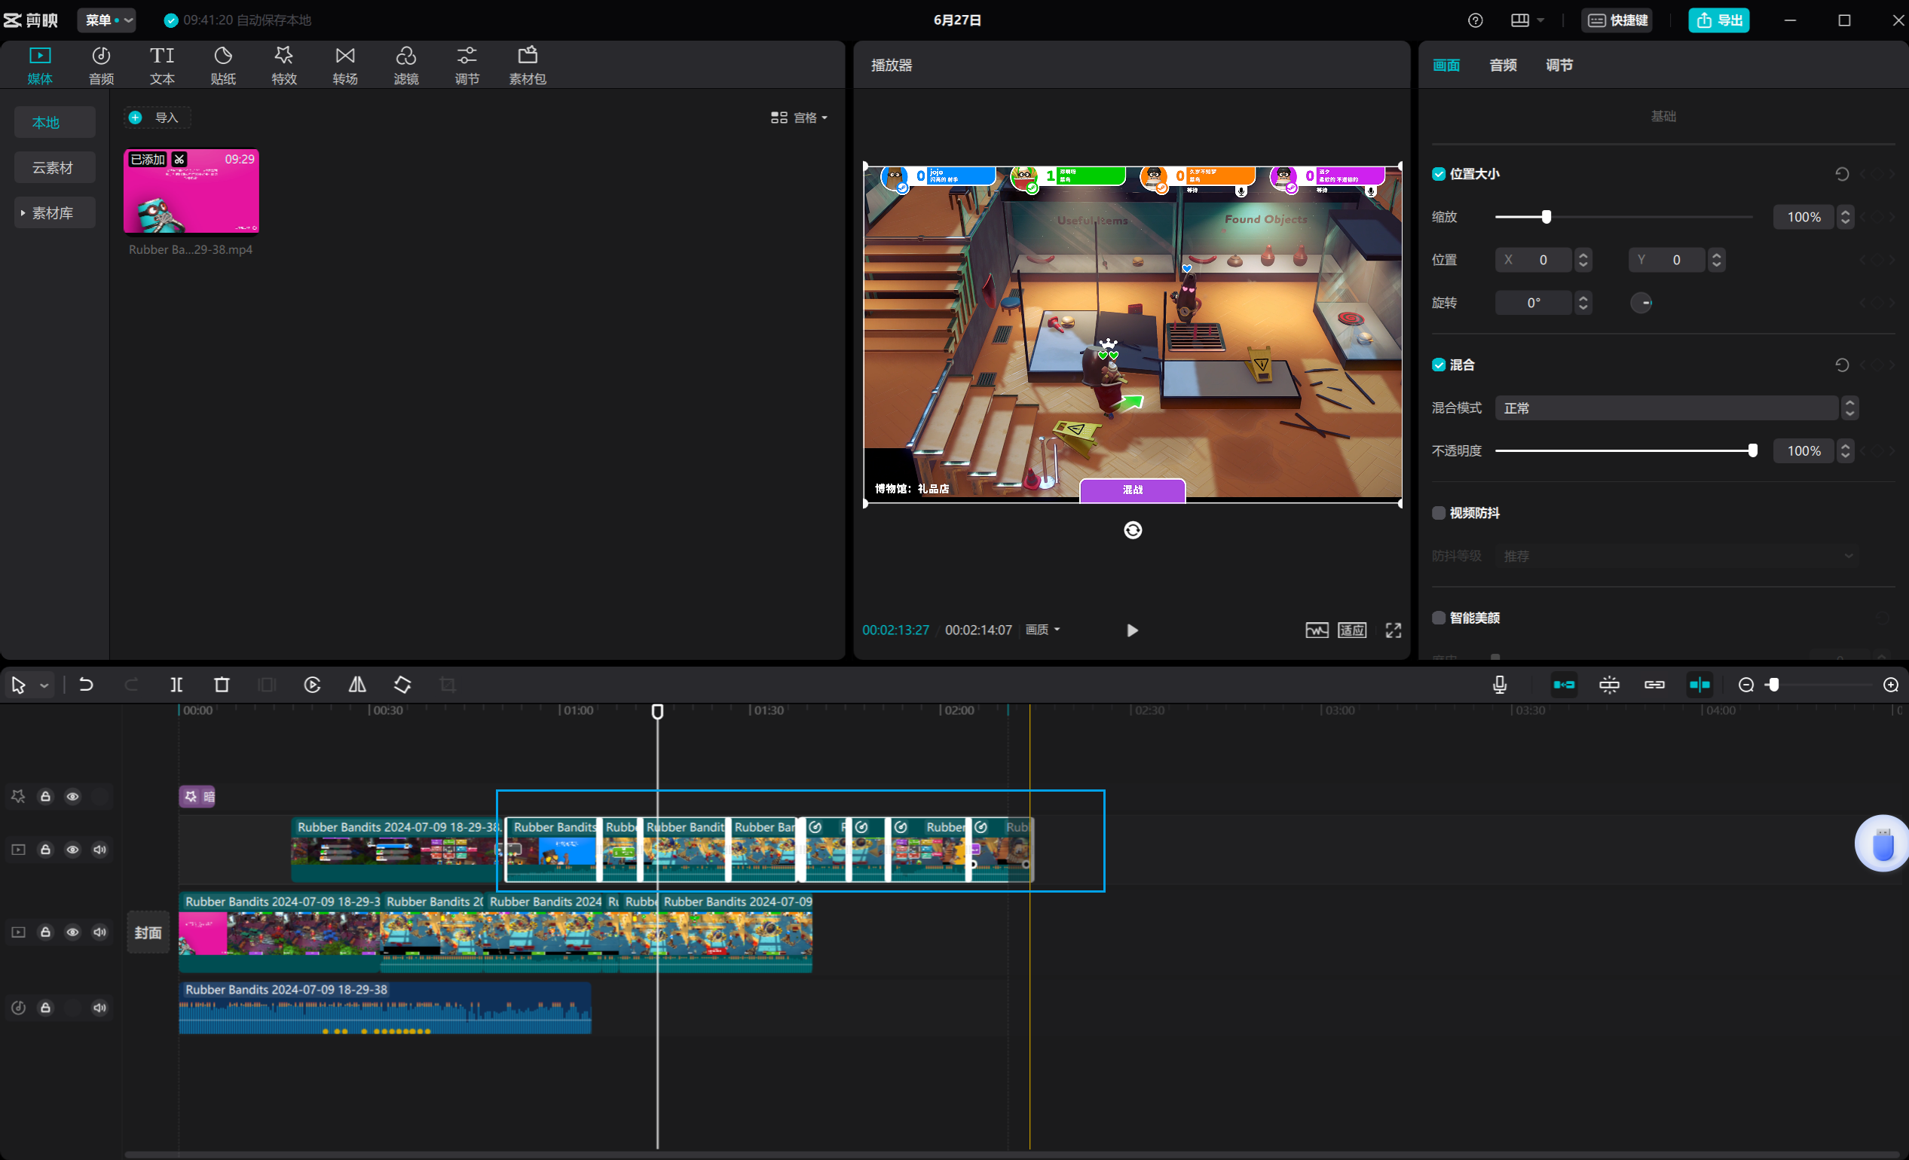Lock the audio track with lock icon
This screenshot has height=1160, width=1909.
point(46,1006)
